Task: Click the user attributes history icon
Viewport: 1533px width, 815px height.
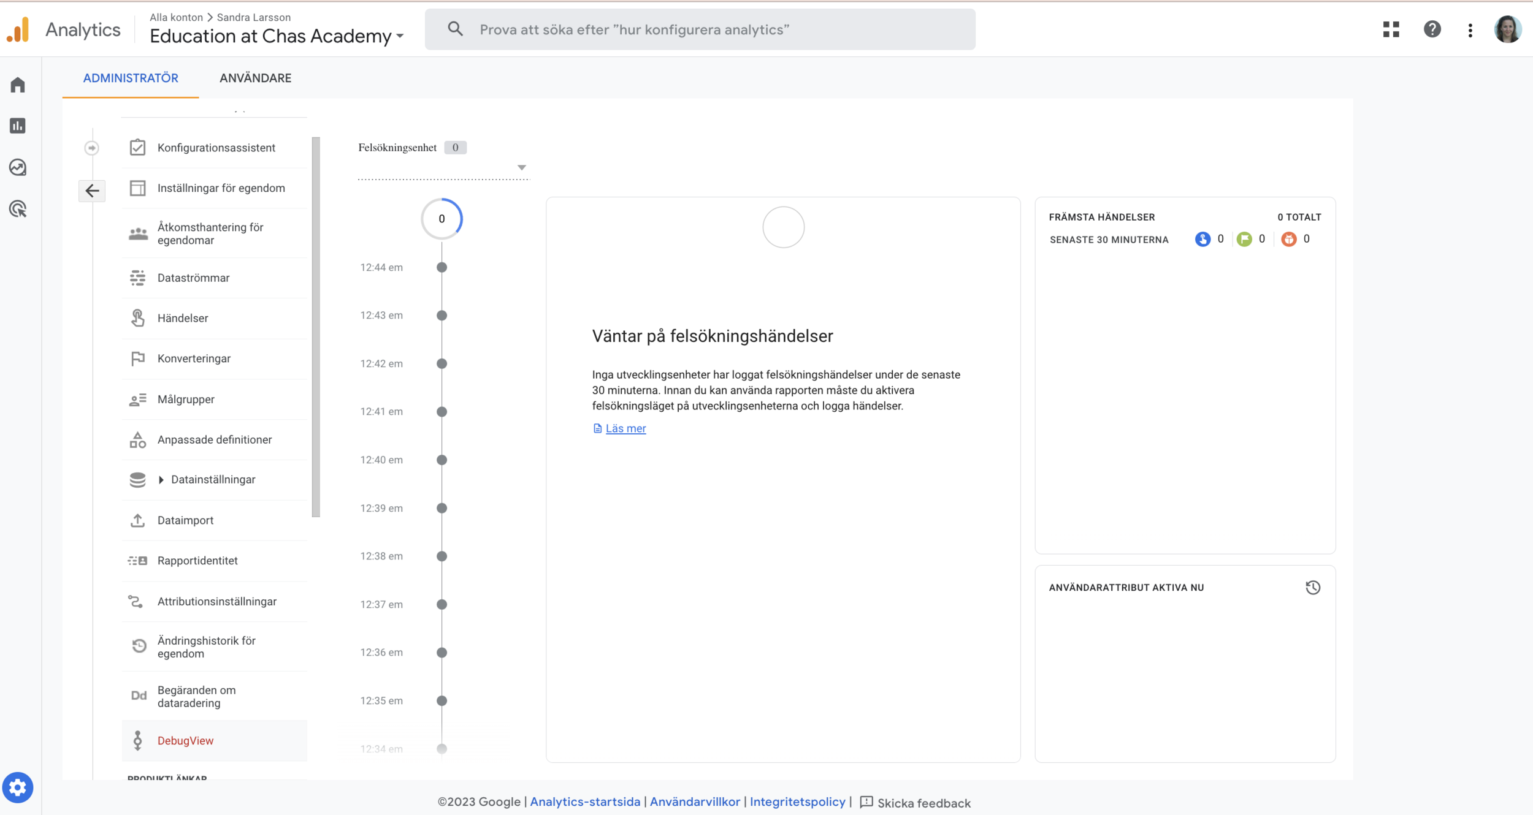Action: click(1313, 587)
